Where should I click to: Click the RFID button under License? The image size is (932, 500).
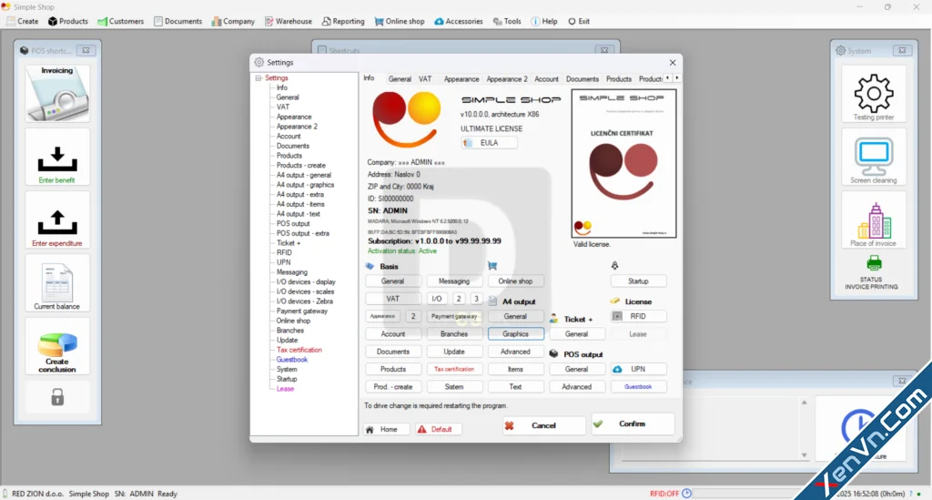click(638, 316)
